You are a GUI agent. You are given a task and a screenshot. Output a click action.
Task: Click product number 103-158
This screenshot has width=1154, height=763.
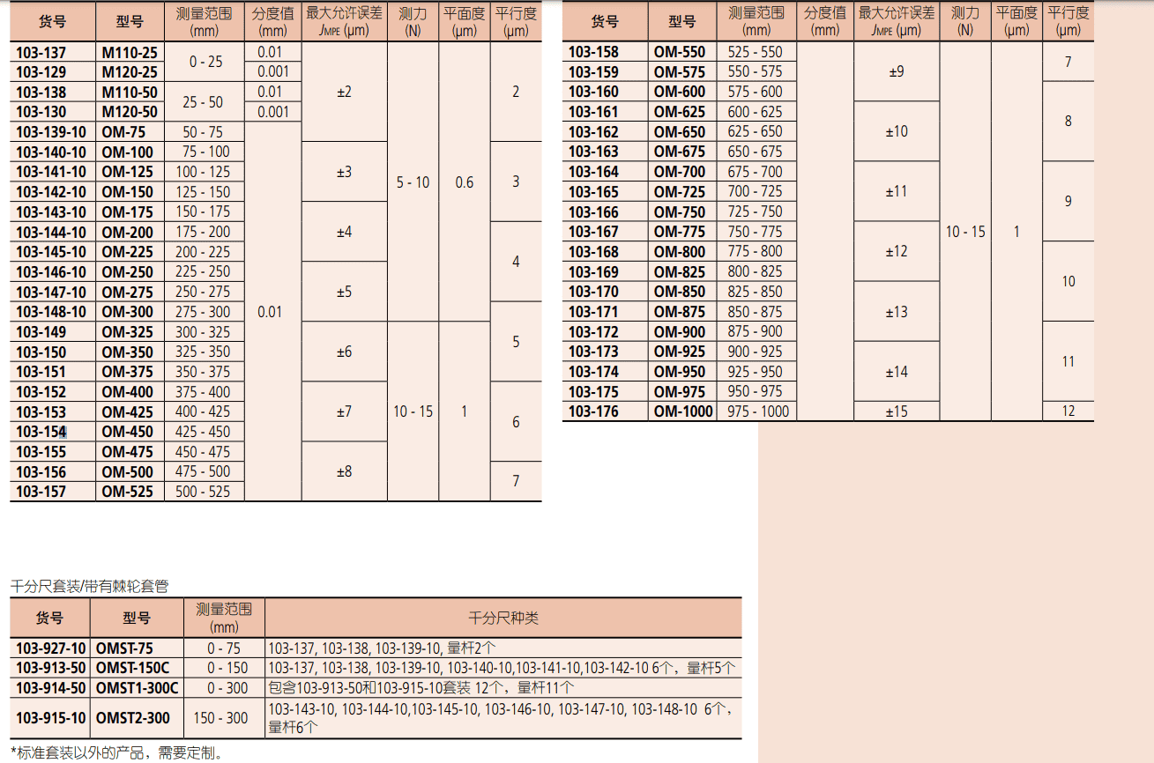[x=593, y=52]
